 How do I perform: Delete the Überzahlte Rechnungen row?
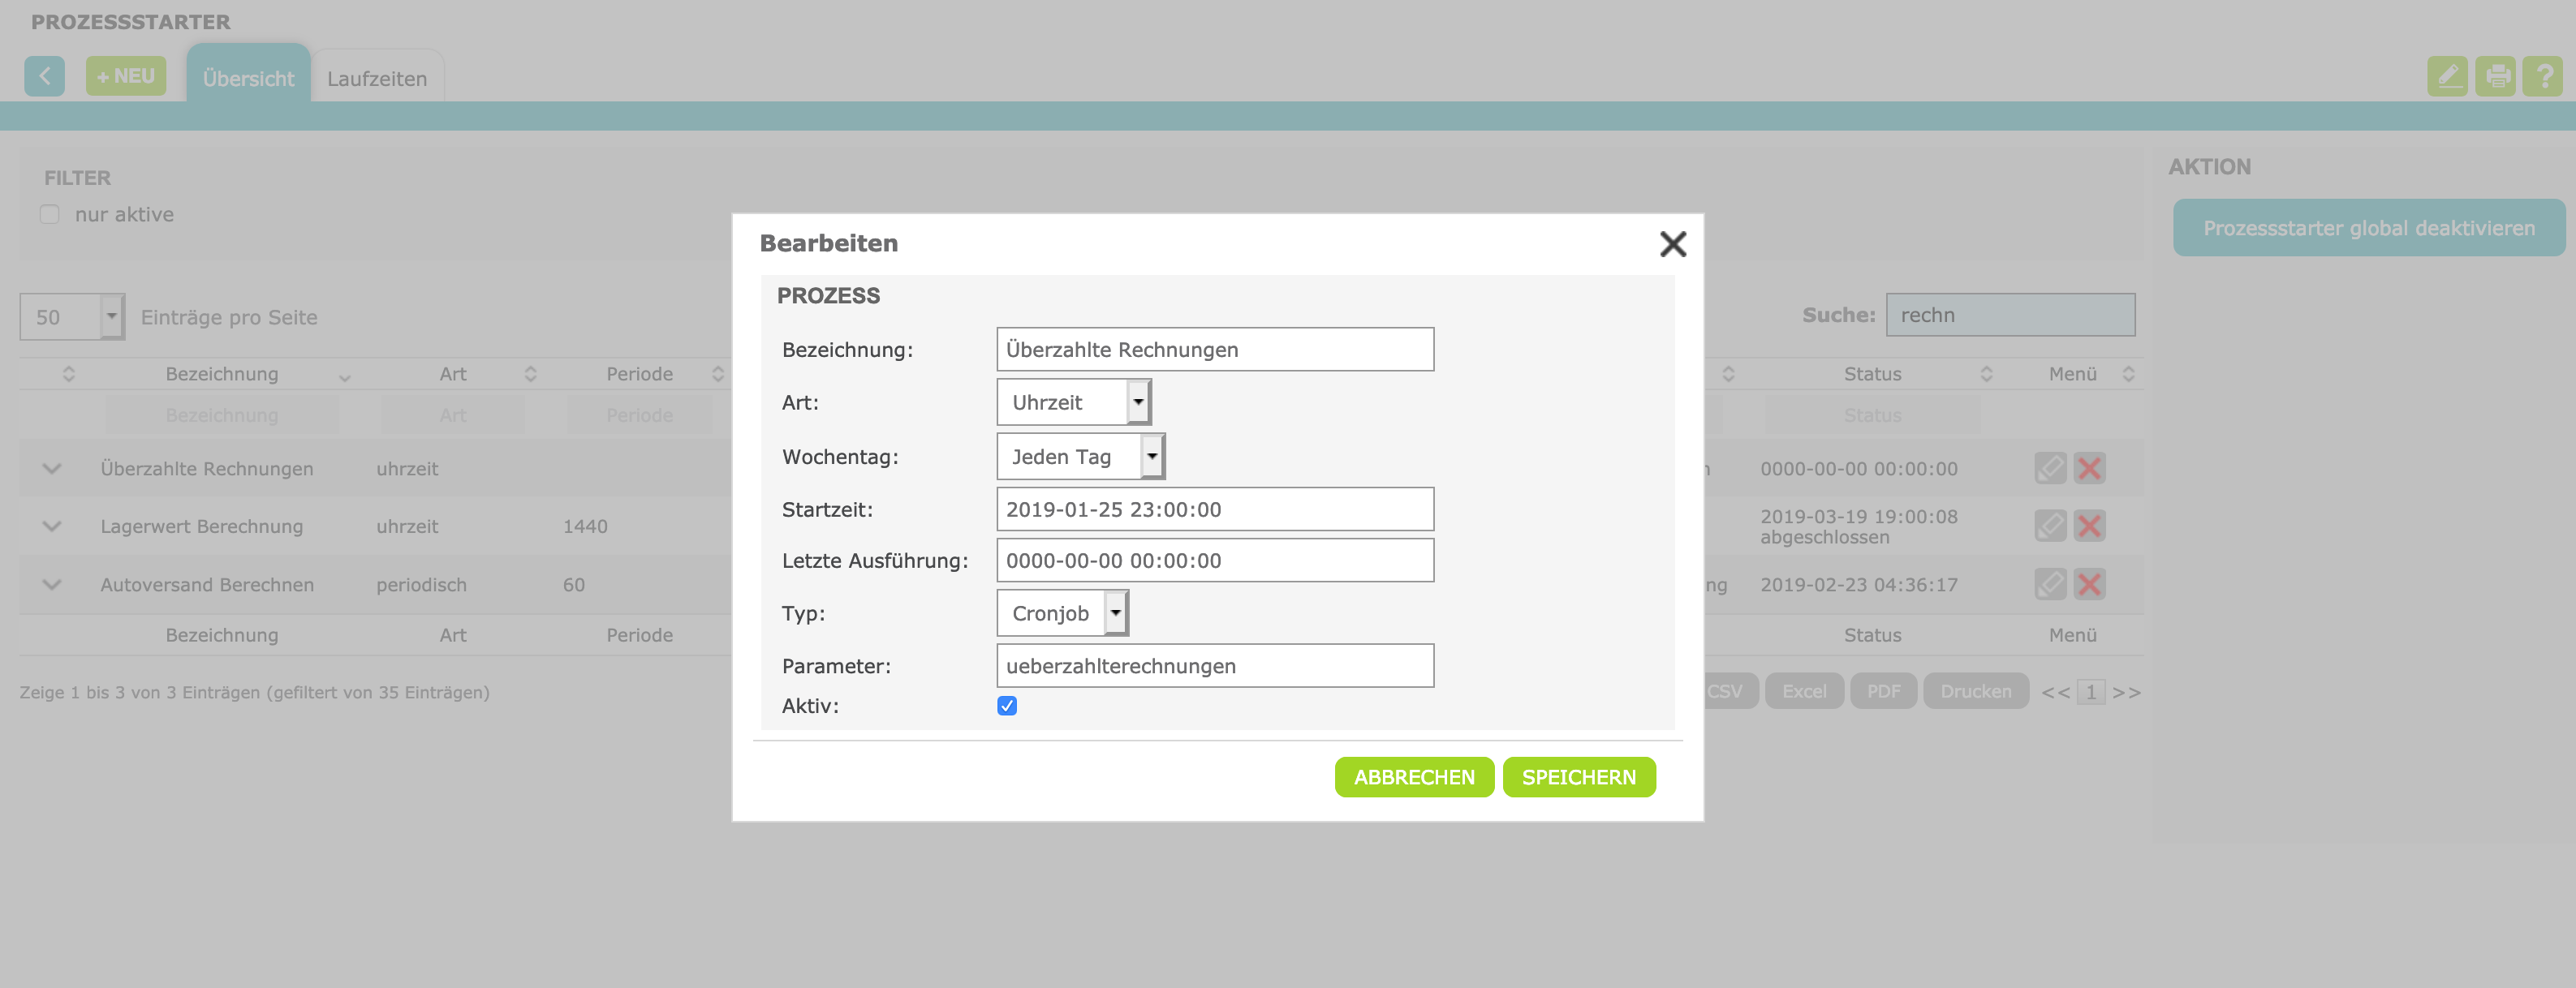[x=2089, y=469]
